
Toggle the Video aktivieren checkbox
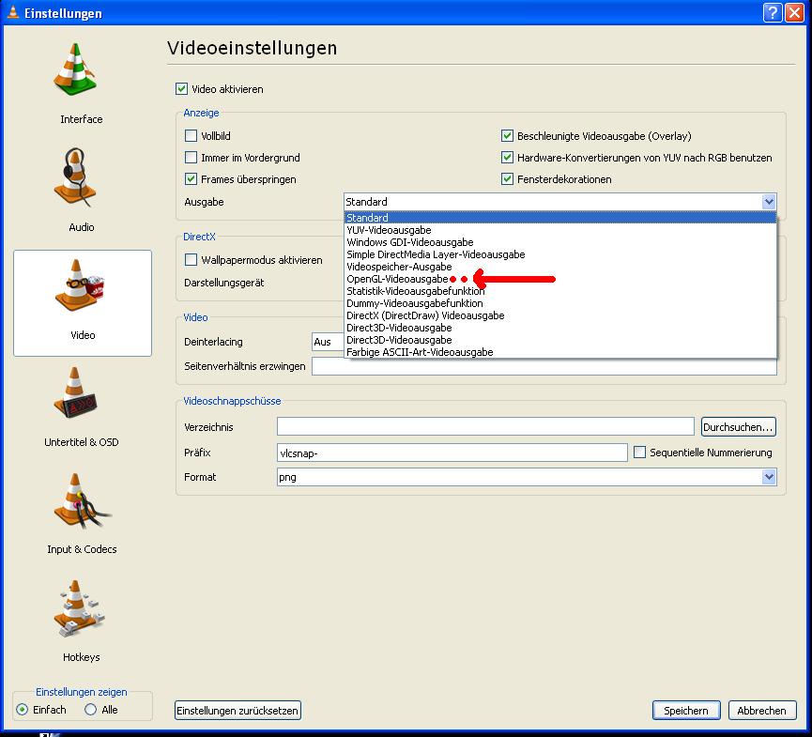[x=181, y=89]
